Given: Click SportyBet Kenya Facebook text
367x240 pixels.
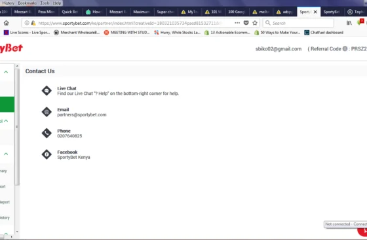Looking at the screenshot, I should point(73,157).
